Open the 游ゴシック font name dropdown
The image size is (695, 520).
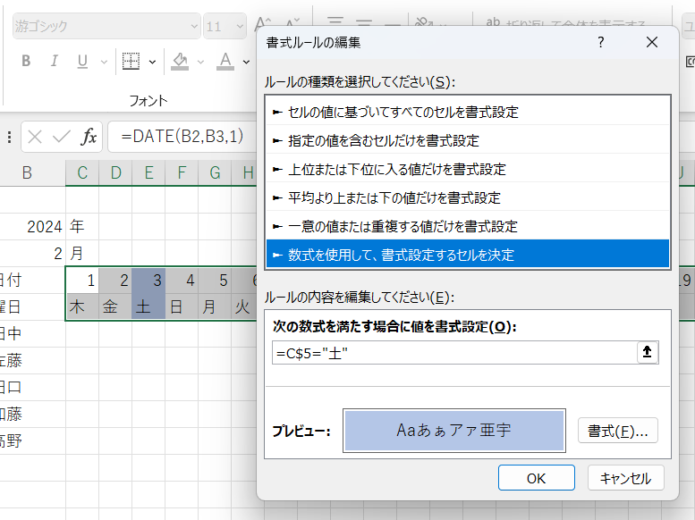tap(105, 27)
